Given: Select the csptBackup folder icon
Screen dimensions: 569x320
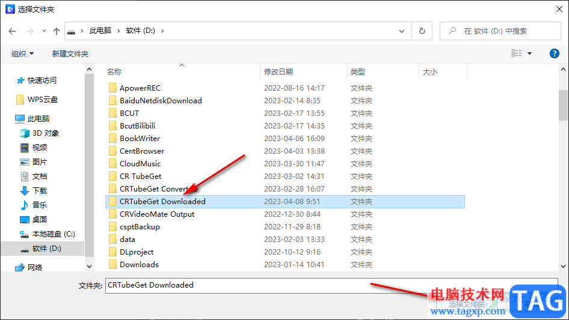Looking at the screenshot, I should point(112,227).
